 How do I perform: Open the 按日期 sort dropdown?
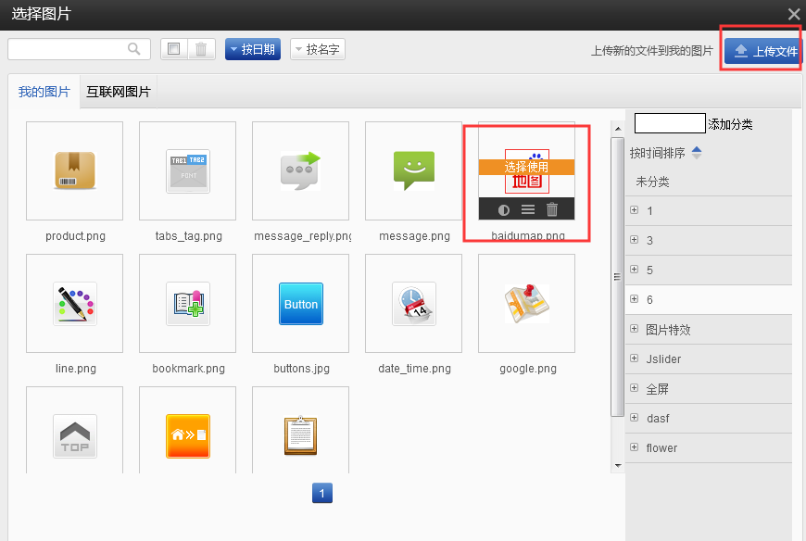point(252,49)
